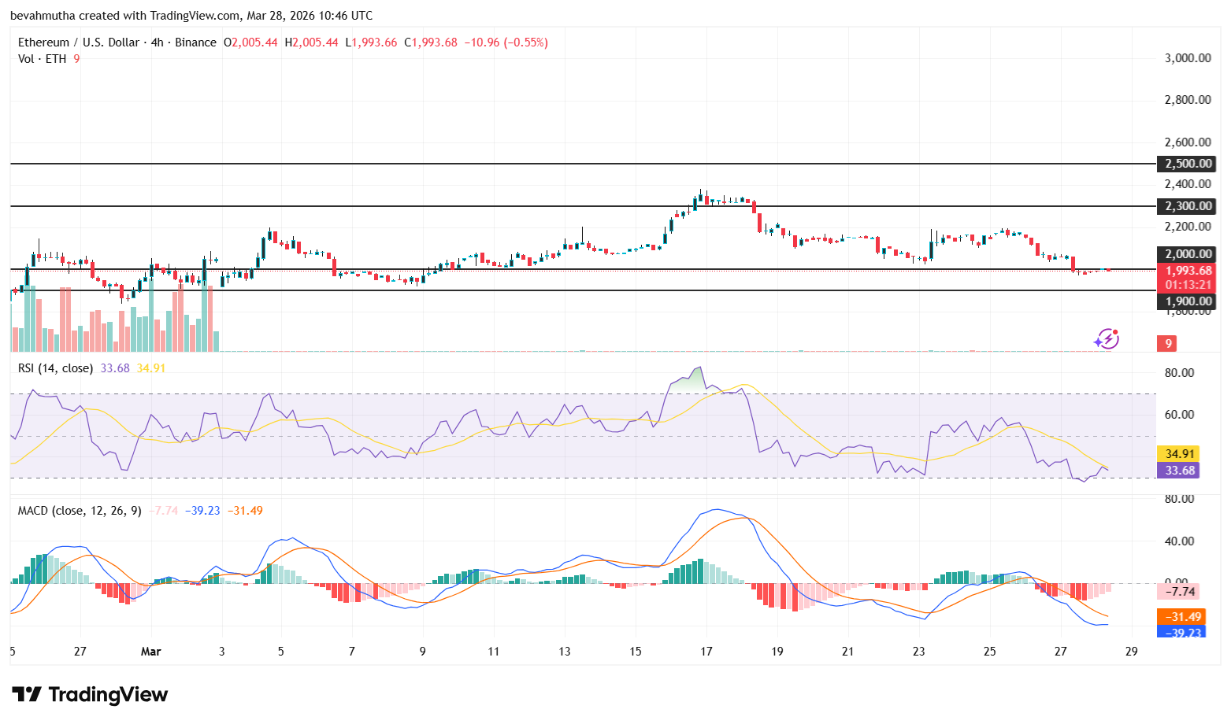Open the AI pattern detection lightning icon

coord(1106,339)
